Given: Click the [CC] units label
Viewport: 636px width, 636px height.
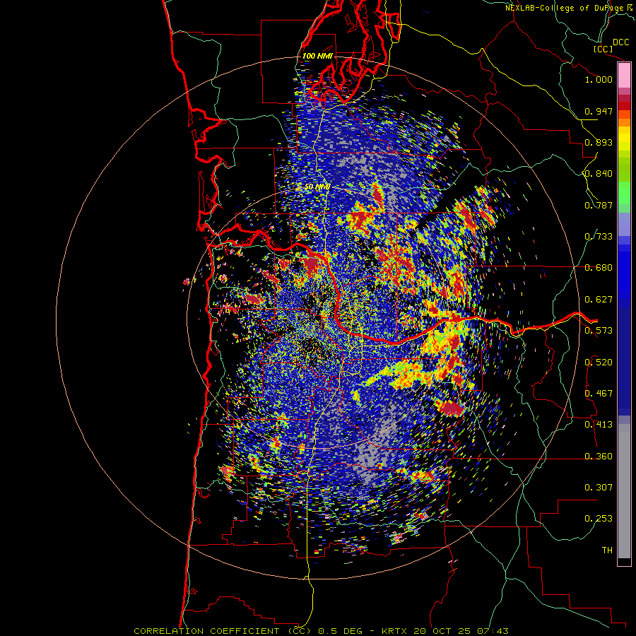Looking at the screenshot, I should click(603, 49).
